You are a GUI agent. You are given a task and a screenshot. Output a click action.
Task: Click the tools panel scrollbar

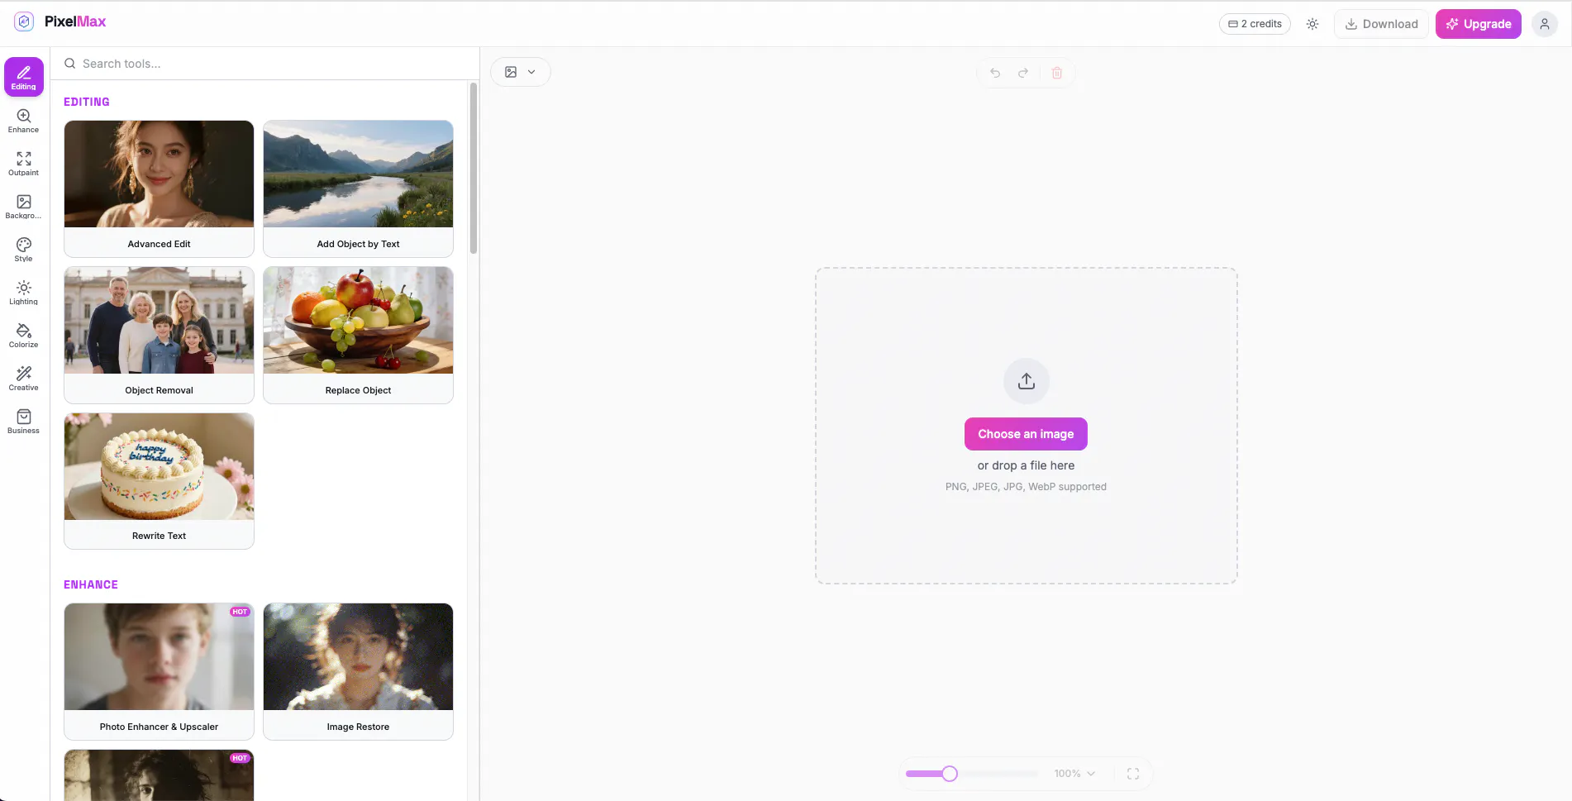(474, 169)
